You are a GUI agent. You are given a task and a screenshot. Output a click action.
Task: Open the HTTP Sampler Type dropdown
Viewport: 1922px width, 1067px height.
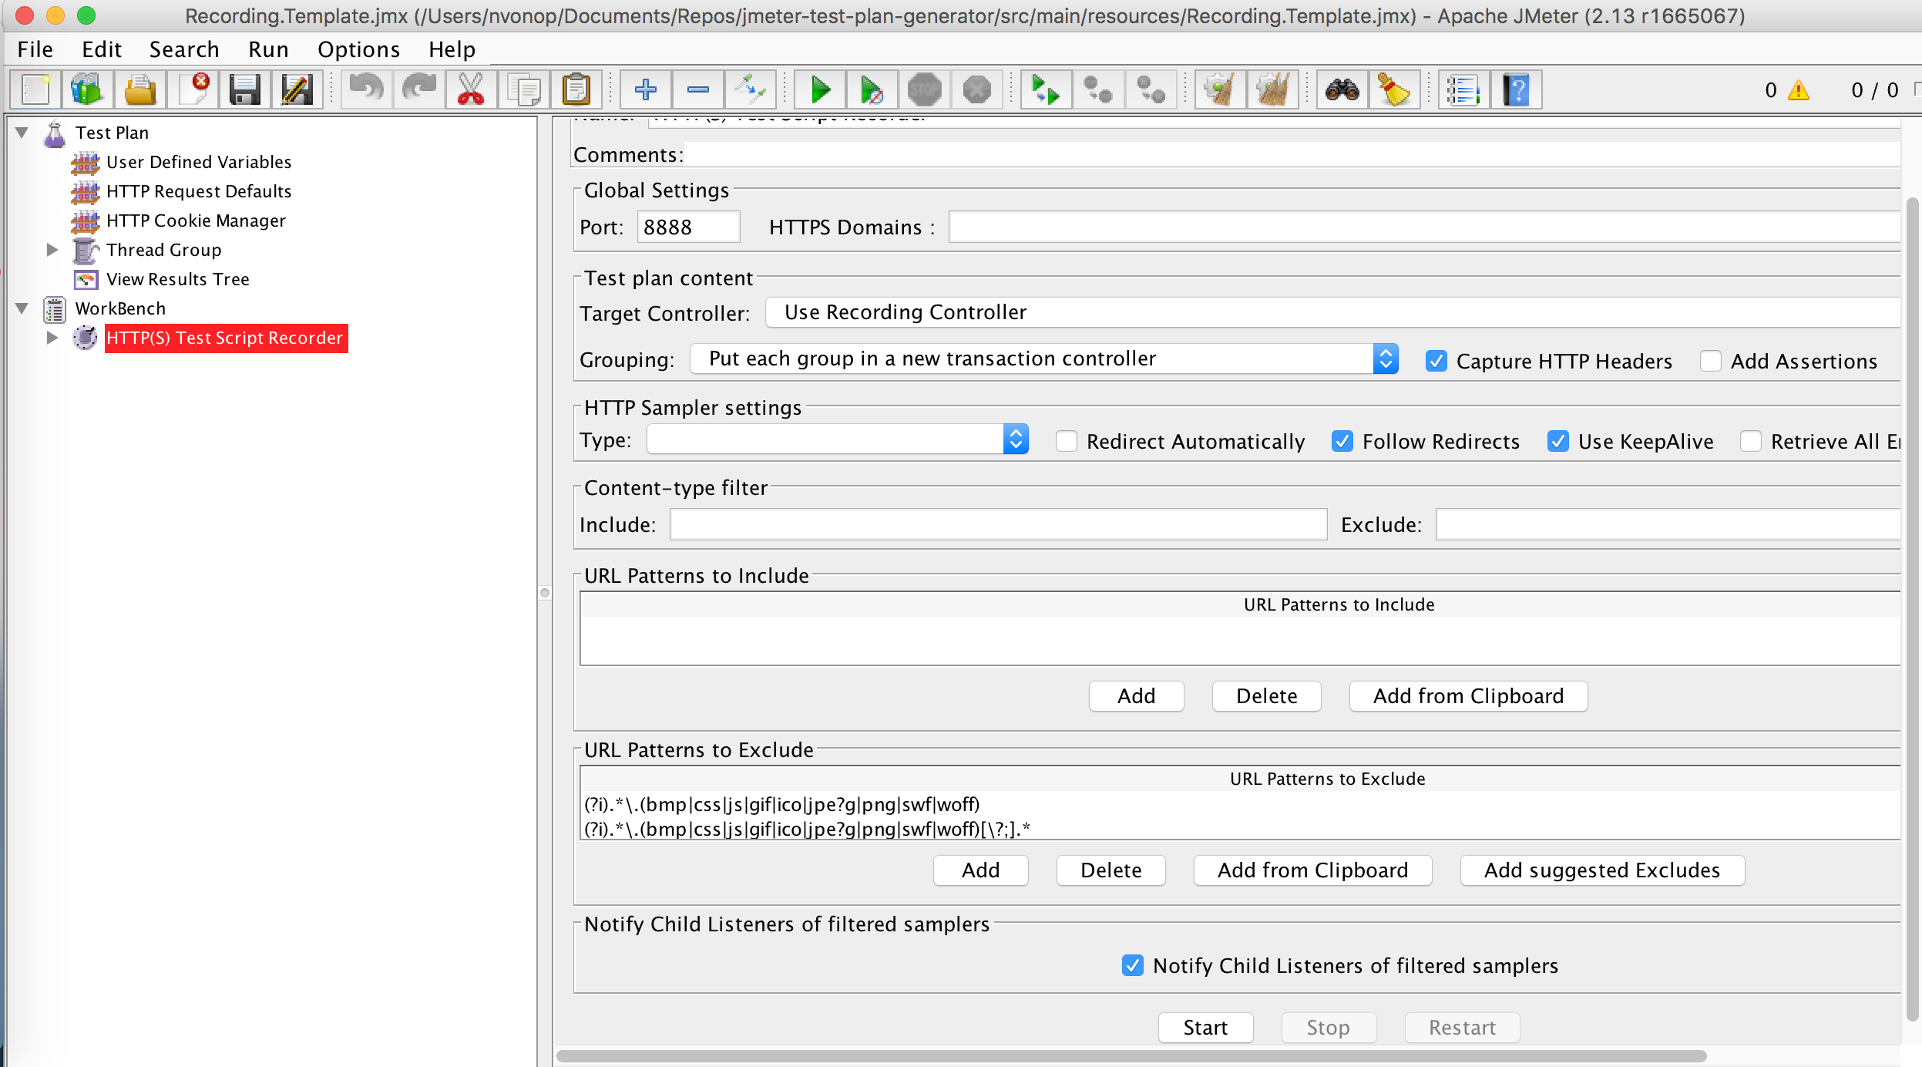pos(838,439)
